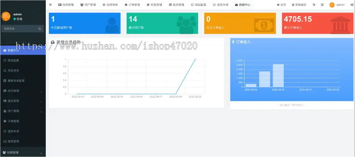Click the tallest bar in 订单收入 chart
Image resolution: width=355 pixels, height=157 pixels.
coord(278,76)
